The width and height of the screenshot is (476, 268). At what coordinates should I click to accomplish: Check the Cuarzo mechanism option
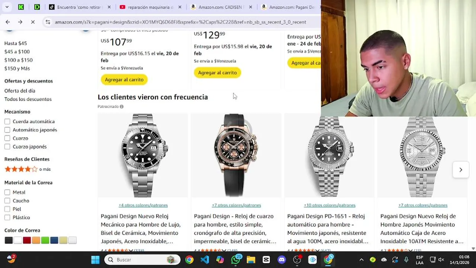point(7,138)
